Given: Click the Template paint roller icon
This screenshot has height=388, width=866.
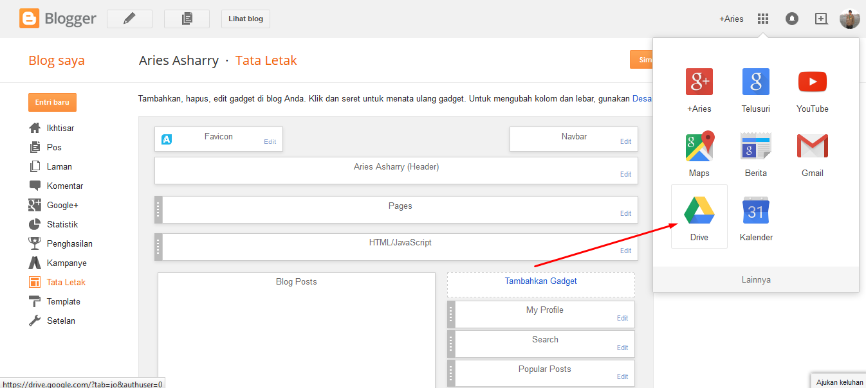Looking at the screenshot, I should pos(35,301).
